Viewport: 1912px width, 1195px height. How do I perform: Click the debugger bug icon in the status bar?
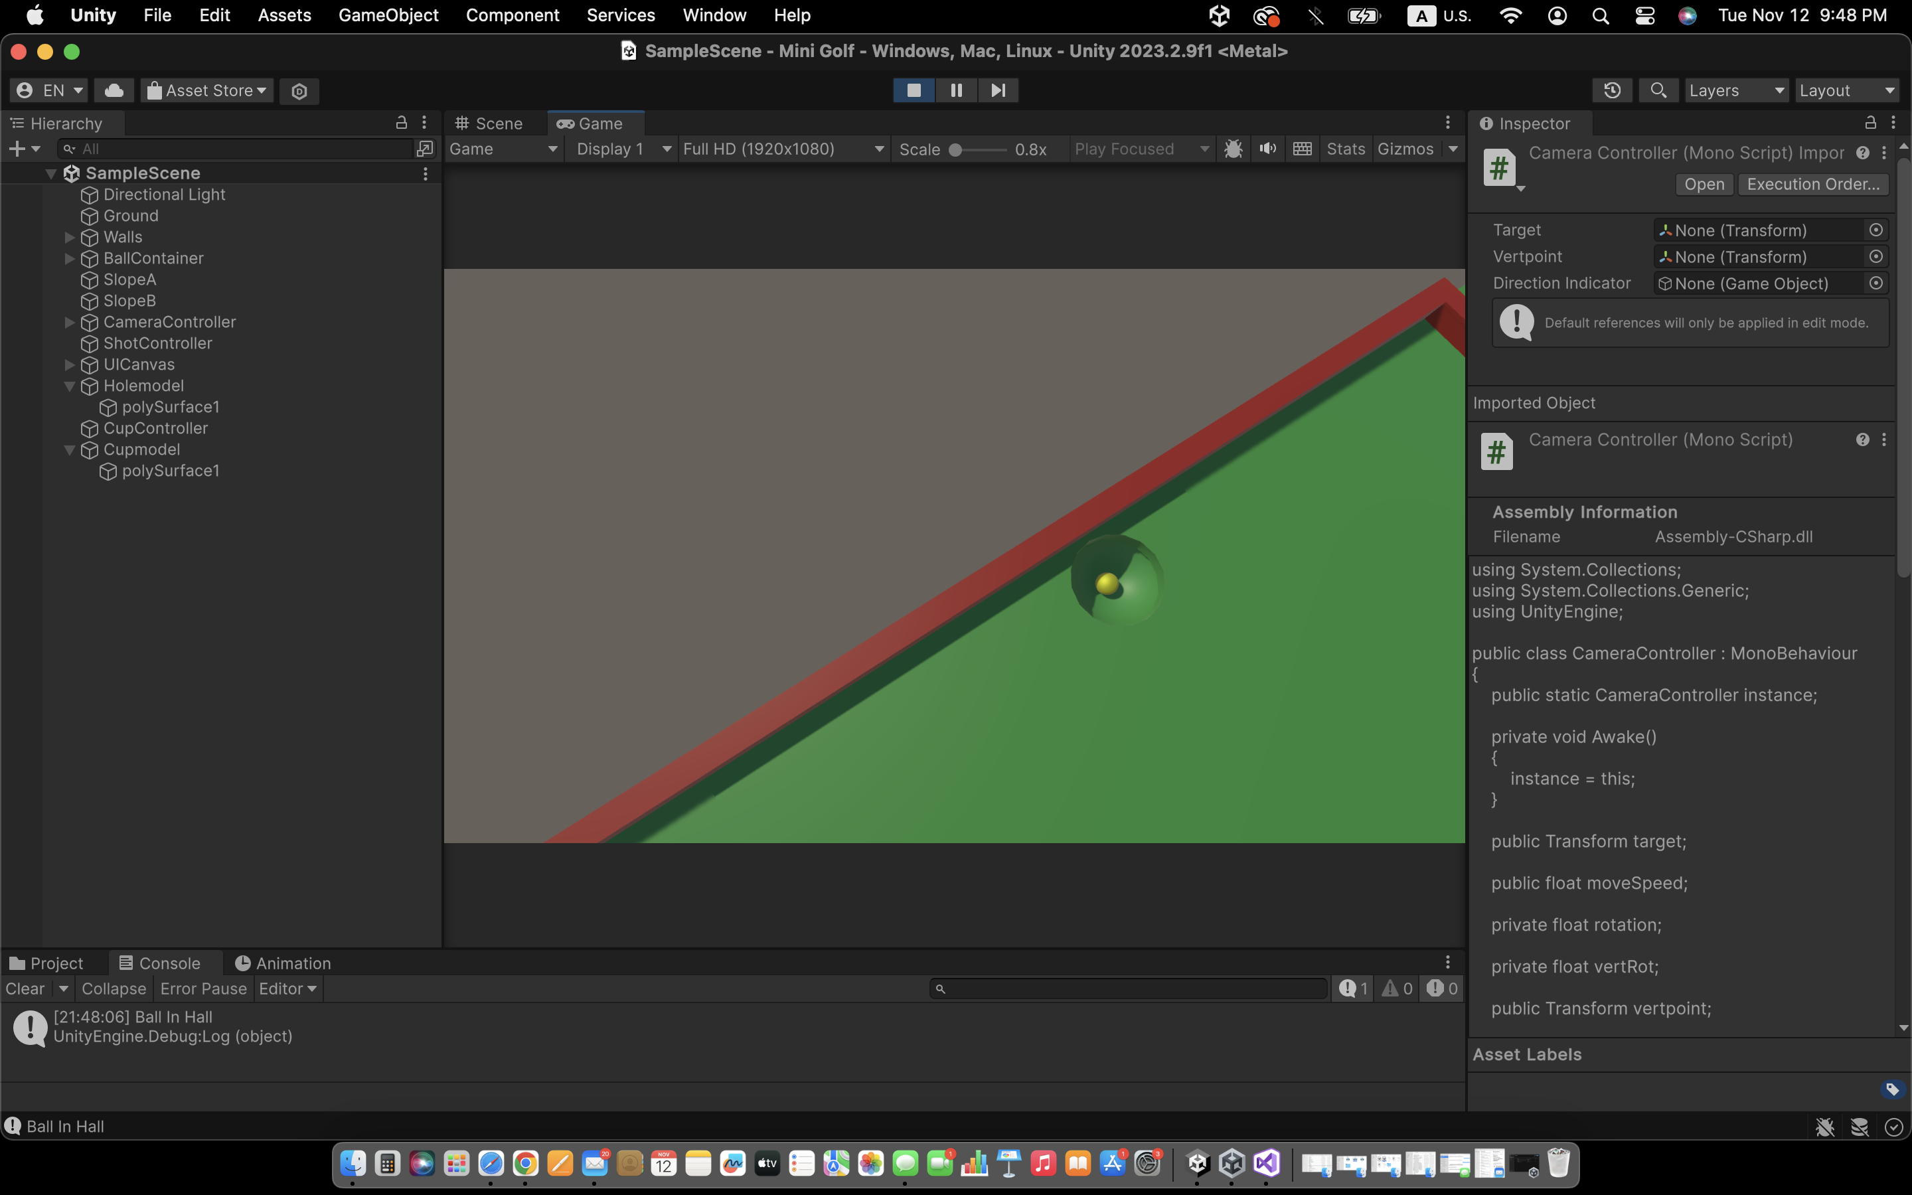click(1824, 1127)
